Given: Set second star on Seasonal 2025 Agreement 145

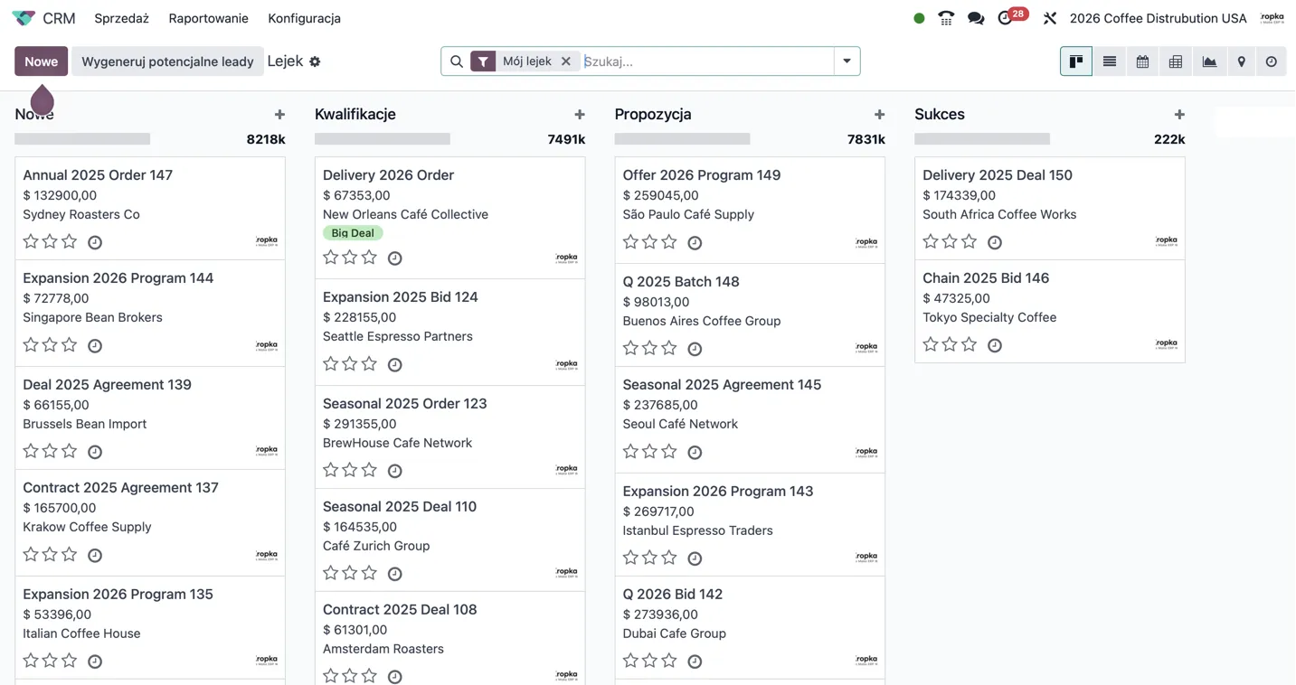Looking at the screenshot, I should (650, 451).
